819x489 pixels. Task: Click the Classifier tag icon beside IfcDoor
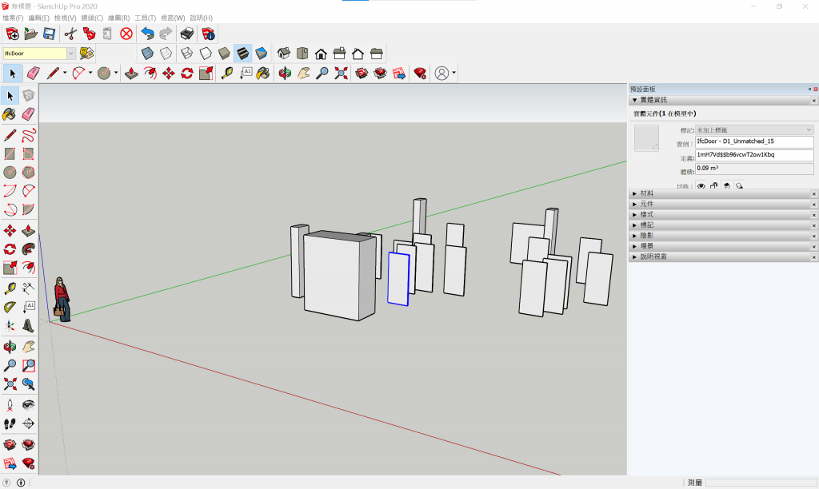86,54
